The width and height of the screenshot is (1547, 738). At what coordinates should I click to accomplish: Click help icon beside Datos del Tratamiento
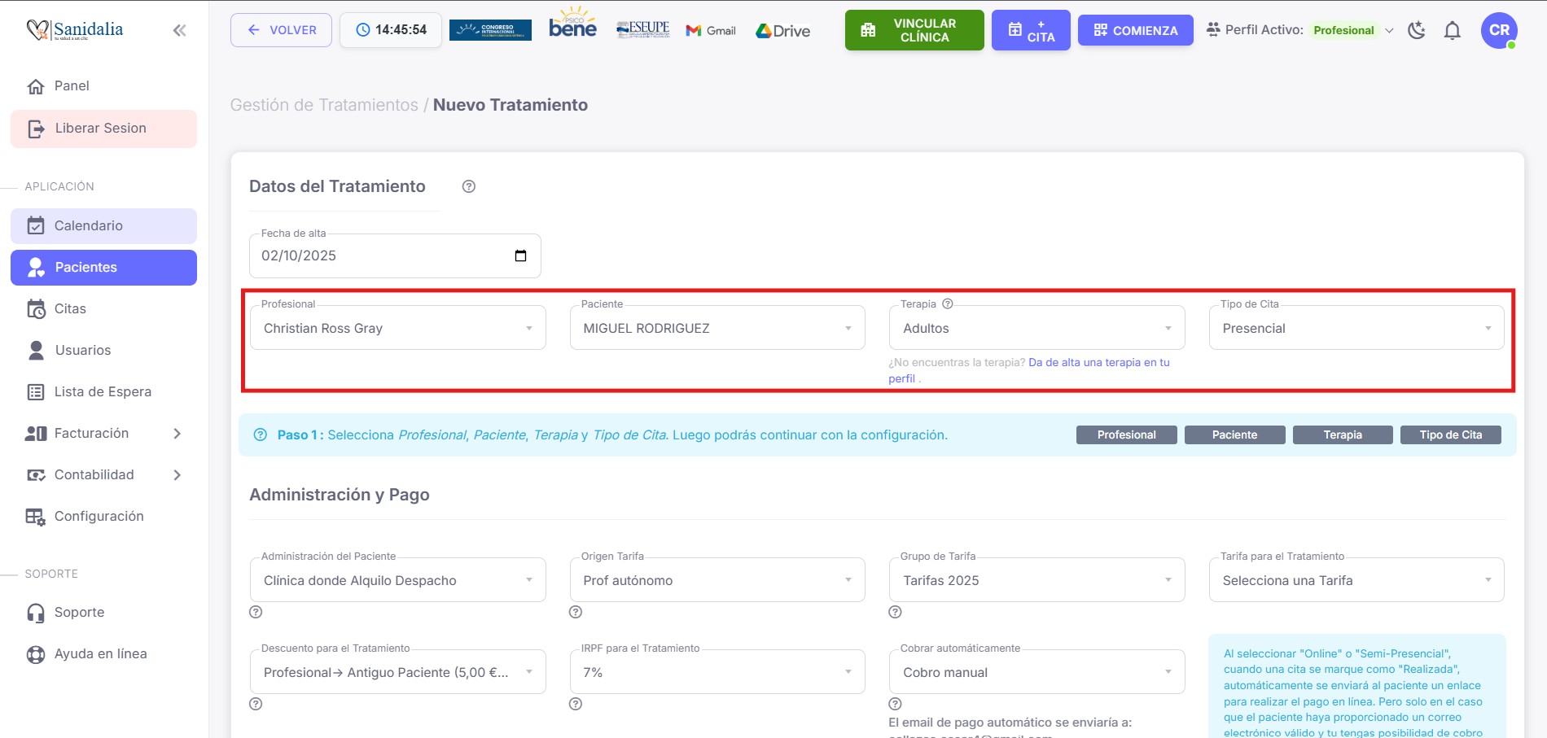point(468,186)
